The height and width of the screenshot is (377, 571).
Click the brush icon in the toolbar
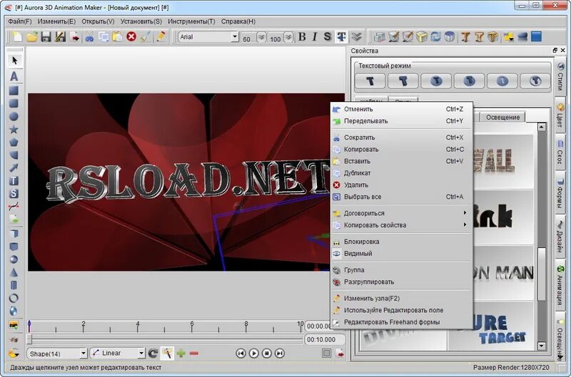[x=145, y=37]
